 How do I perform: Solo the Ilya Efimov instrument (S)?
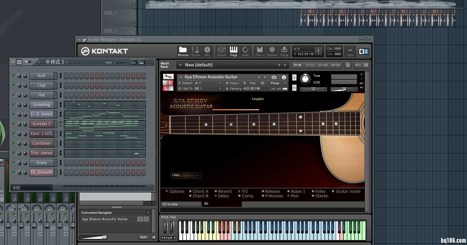click(294, 77)
